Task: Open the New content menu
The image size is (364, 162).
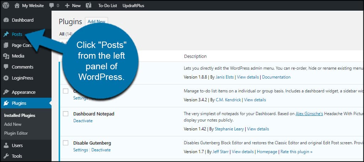Action: click(x=76, y=6)
